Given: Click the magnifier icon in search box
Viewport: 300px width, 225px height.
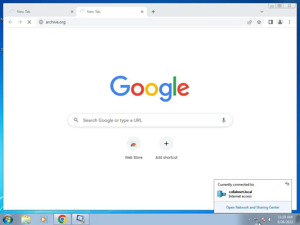Looking at the screenshot, I should coord(76,120).
